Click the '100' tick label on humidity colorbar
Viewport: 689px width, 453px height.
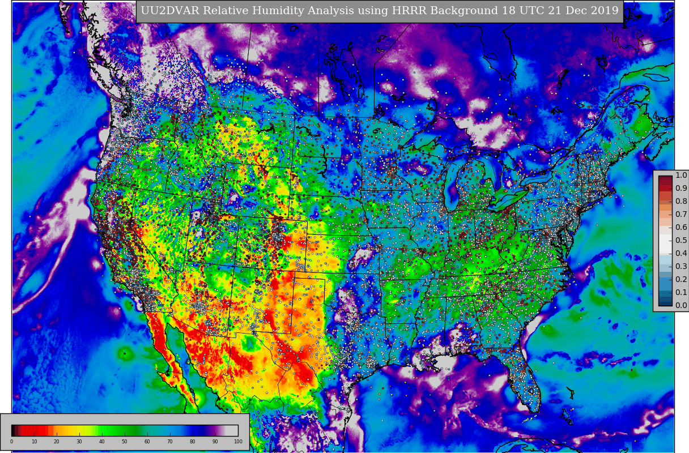pos(238,442)
